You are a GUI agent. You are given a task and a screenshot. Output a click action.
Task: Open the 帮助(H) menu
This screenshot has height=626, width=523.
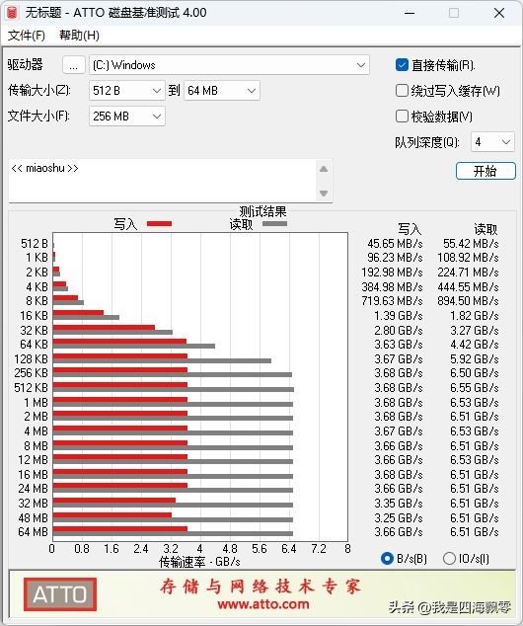tap(79, 36)
